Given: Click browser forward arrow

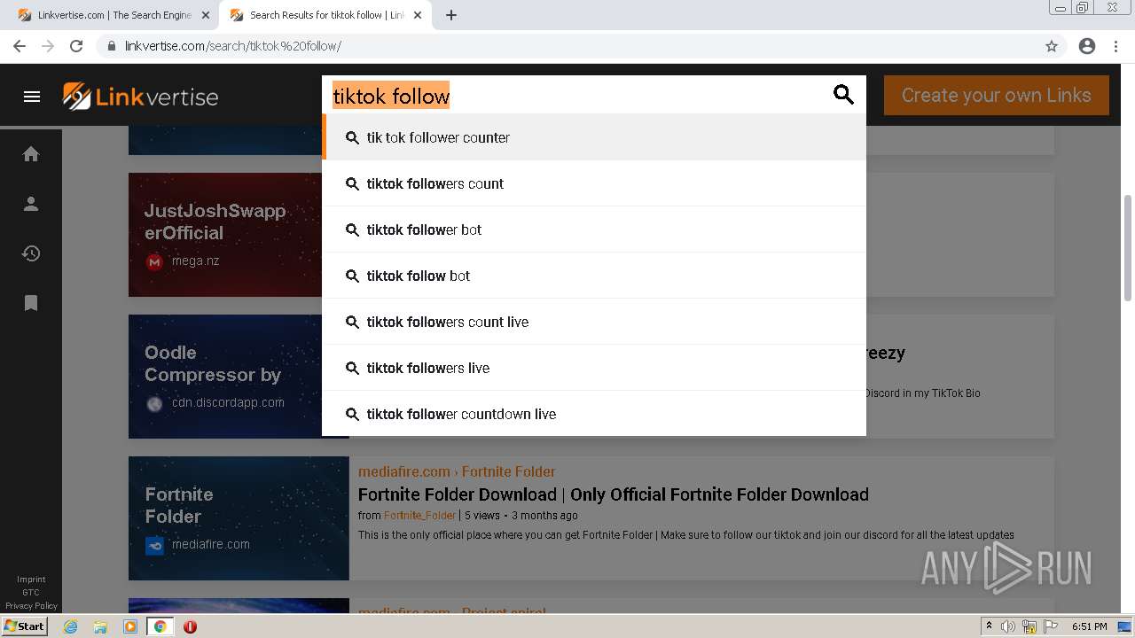Looking at the screenshot, I should (x=48, y=46).
